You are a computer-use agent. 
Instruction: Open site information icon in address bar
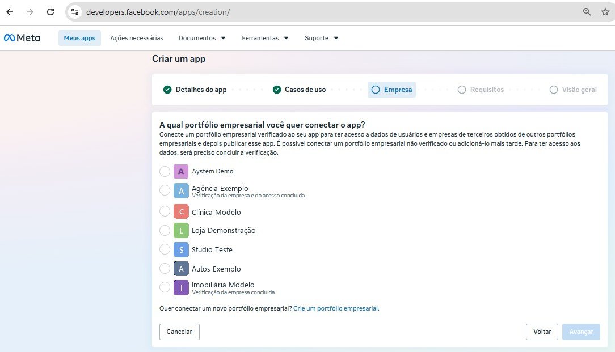[74, 12]
